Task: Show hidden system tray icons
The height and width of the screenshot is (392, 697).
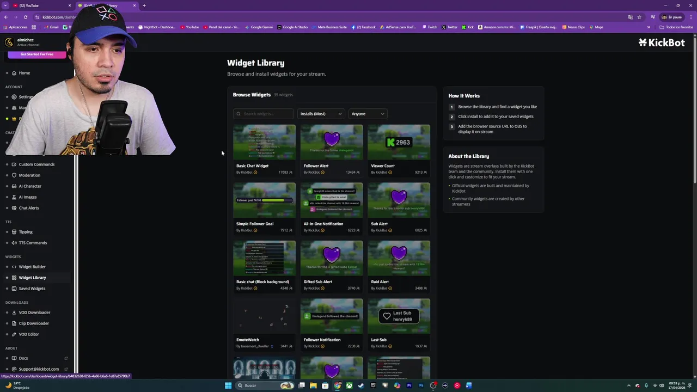Action: click(x=629, y=385)
